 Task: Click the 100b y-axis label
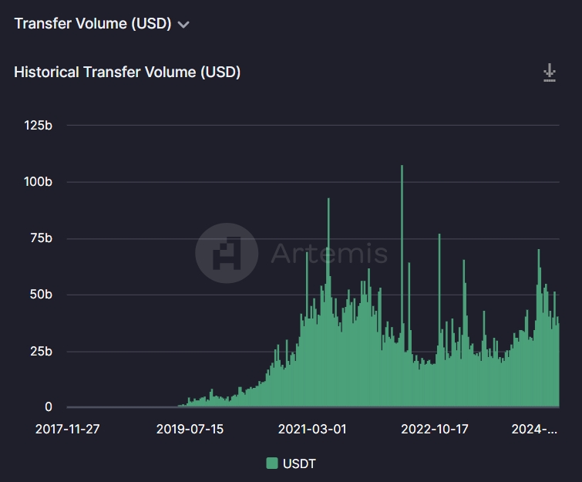[x=38, y=182]
